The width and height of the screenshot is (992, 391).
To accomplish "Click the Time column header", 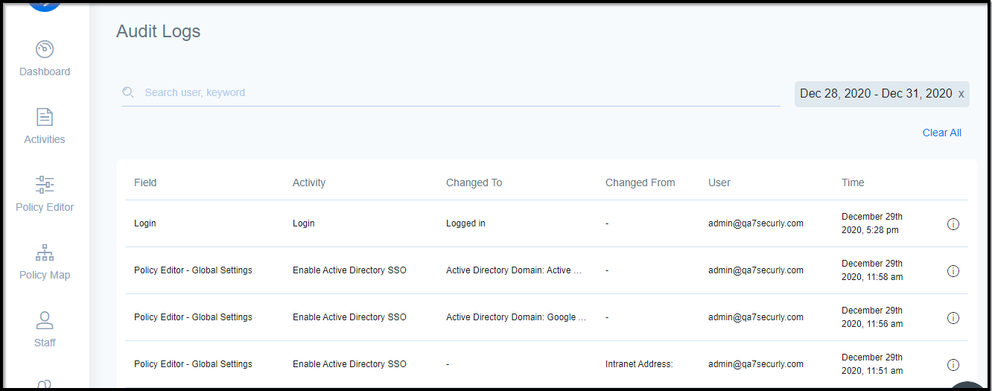I will [x=853, y=182].
